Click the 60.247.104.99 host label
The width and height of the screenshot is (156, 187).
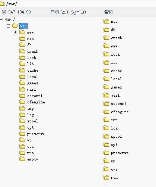[x=16, y=12]
